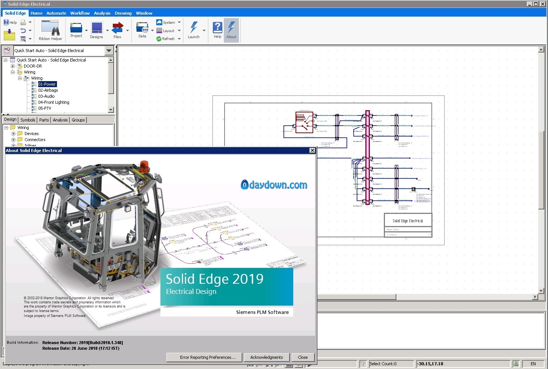This screenshot has height=369, width=548.
Task: Click the EN language indicator in status bar
Action: click(533, 364)
